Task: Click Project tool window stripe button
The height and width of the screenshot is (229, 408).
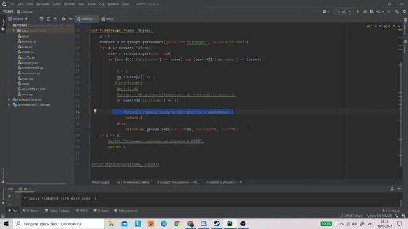Action: pos(3,24)
